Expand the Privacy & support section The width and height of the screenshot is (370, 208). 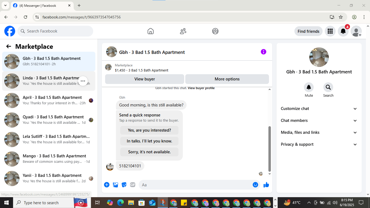pyautogui.click(x=319, y=144)
